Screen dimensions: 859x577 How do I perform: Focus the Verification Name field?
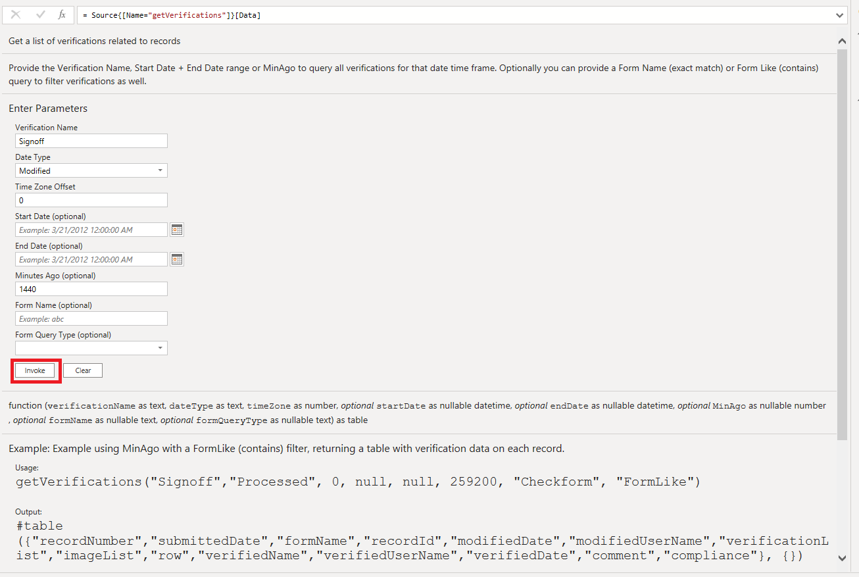tap(91, 141)
